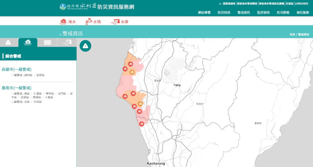Click the orange marker in the southern cluster
Viewport: 313px width, 167px height.
click(140, 104)
